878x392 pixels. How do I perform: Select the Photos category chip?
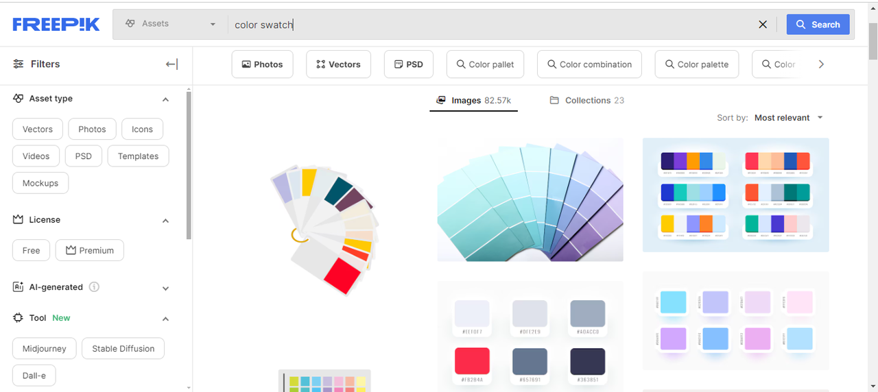263,64
